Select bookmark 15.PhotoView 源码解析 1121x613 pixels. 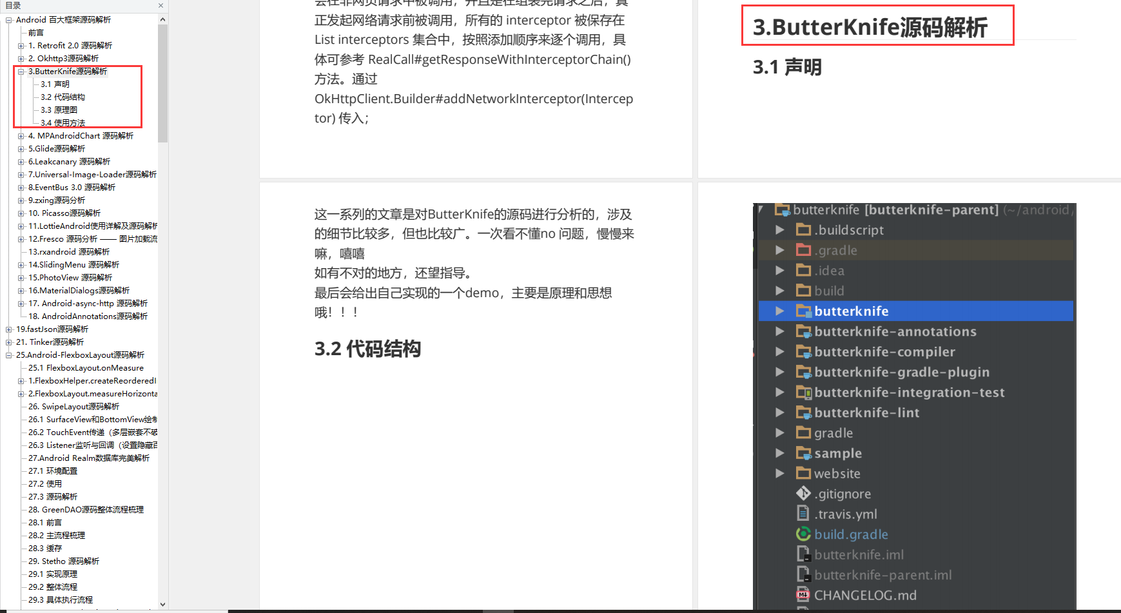70,278
